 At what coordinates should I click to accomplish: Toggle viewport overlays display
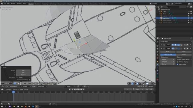[138, 83]
